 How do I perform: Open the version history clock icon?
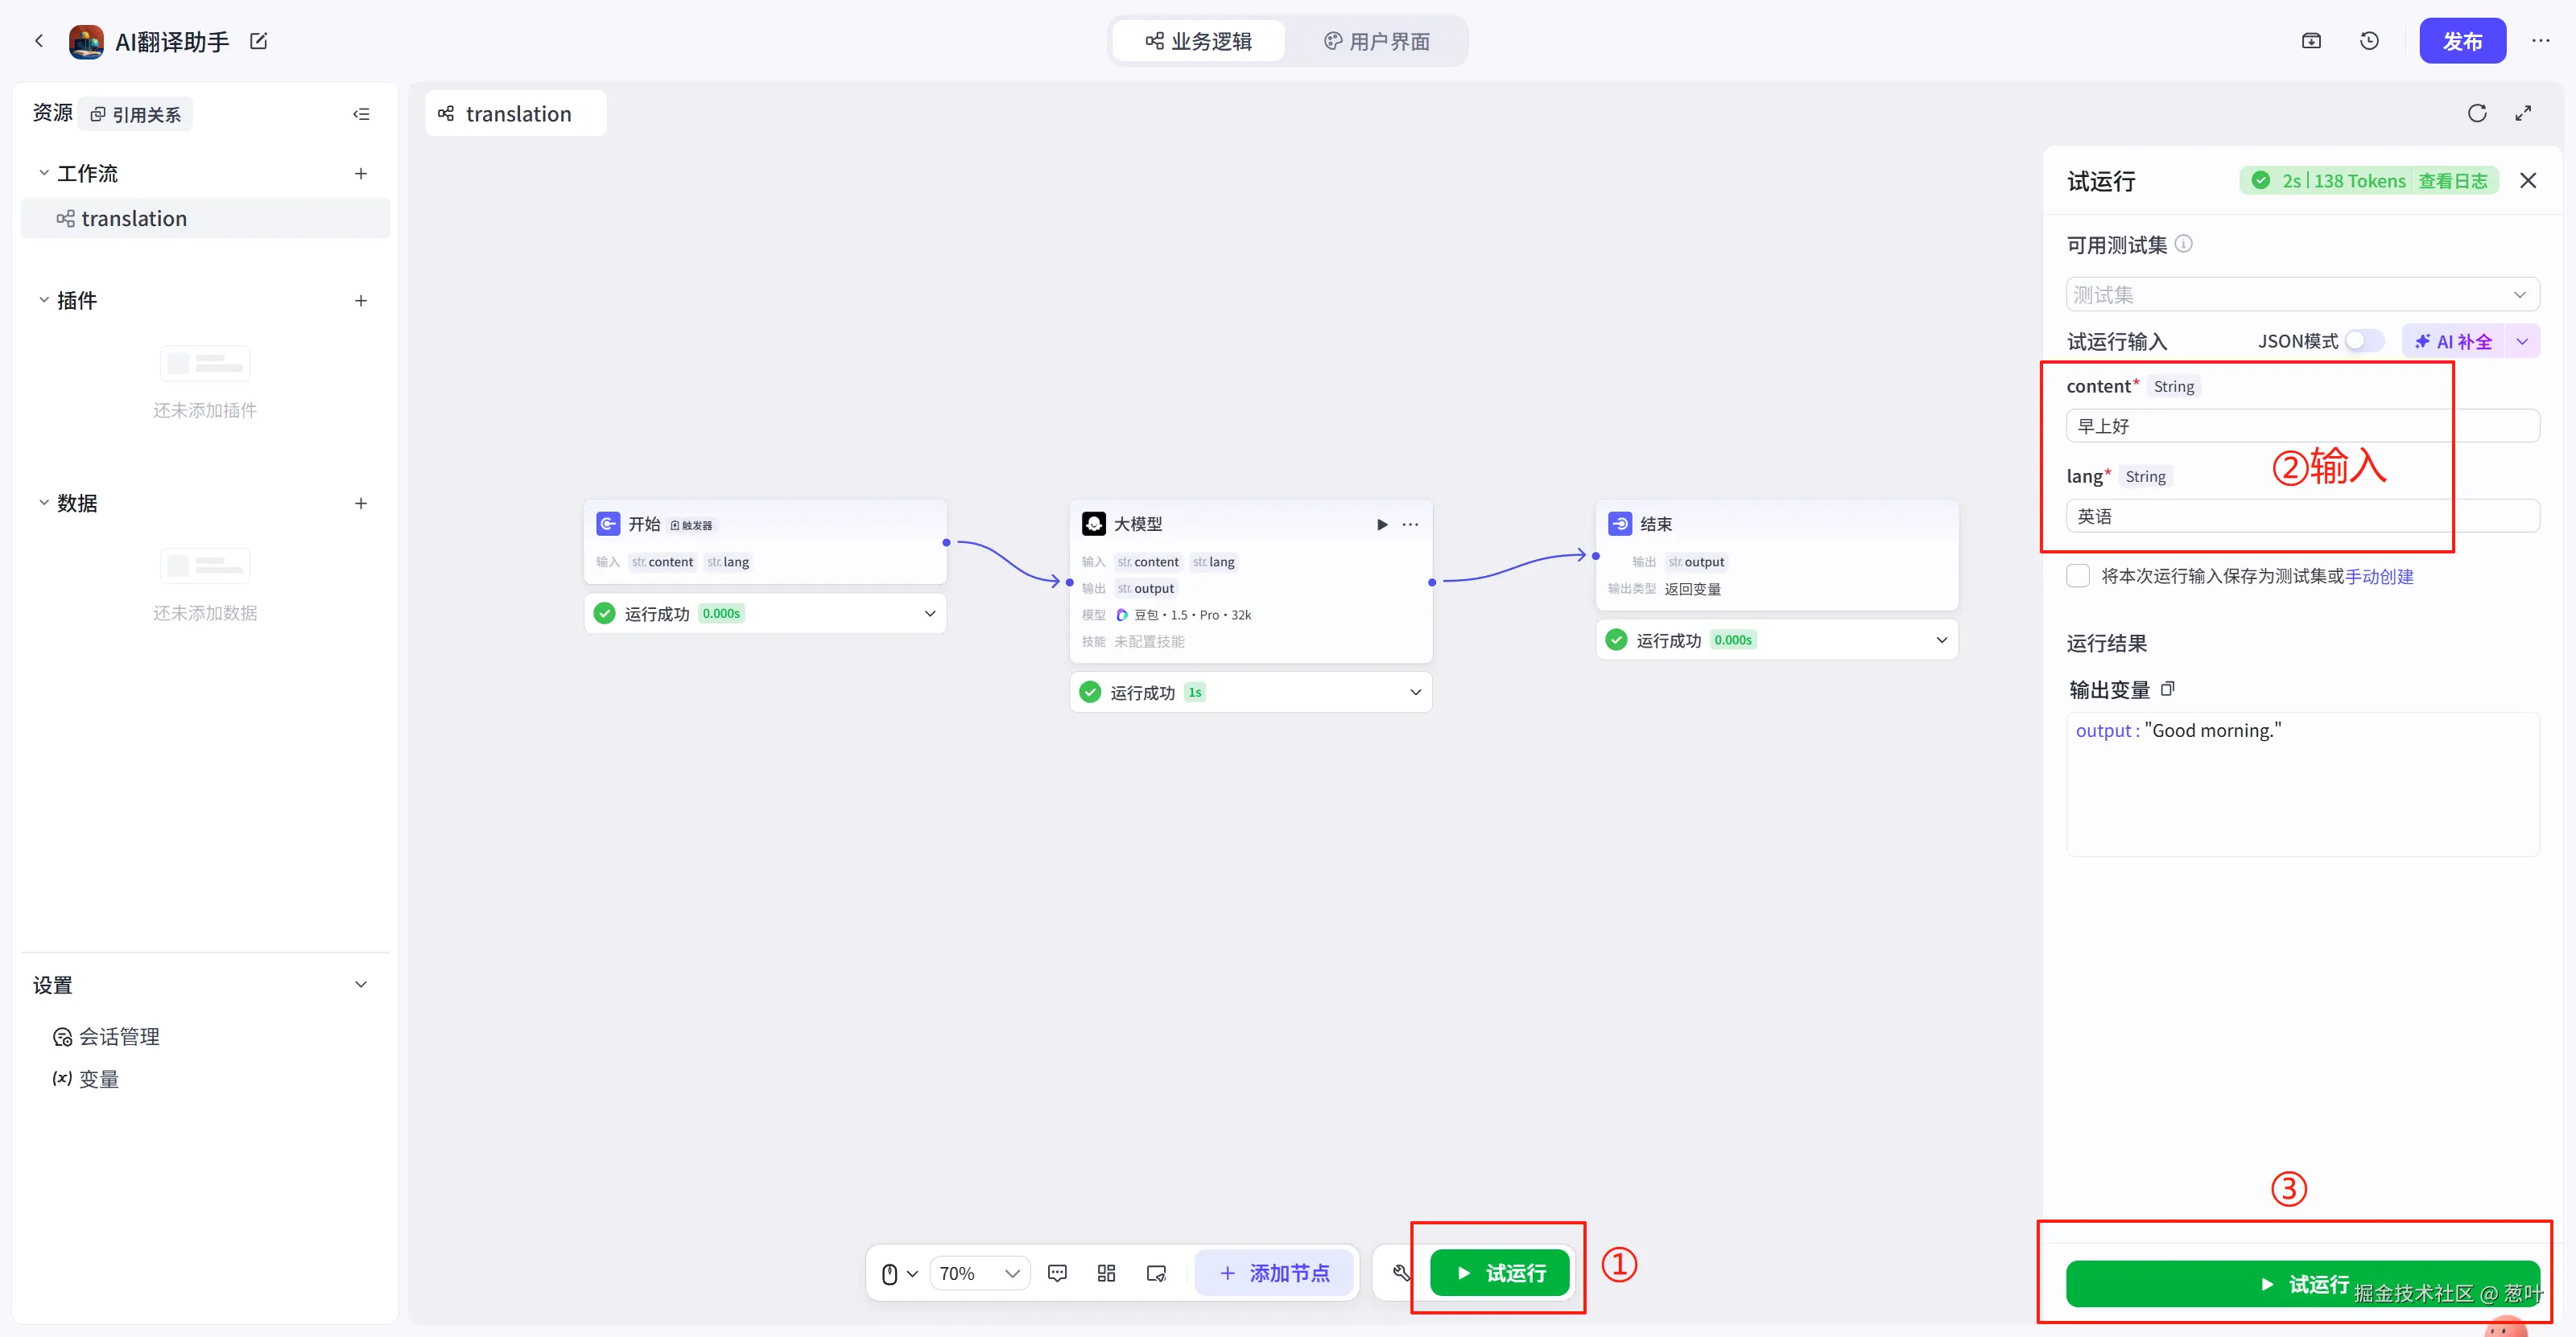click(2369, 41)
